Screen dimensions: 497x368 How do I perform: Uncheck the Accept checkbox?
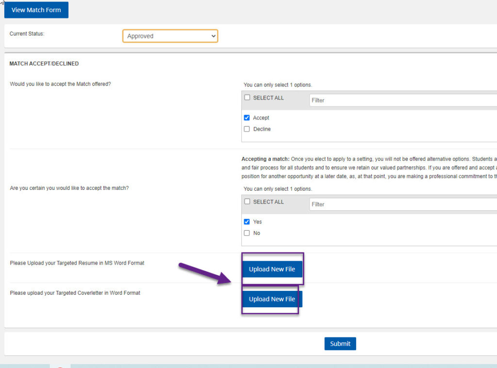(247, 118)
